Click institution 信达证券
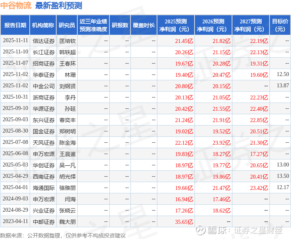291x239 pixels. (44, 41)
